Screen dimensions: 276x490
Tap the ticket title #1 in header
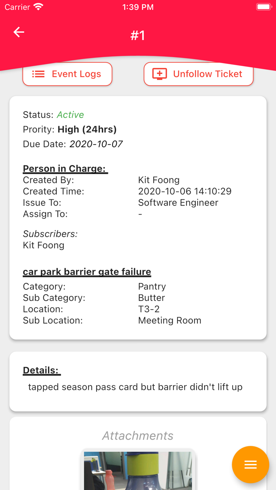(x=138, y=35)
